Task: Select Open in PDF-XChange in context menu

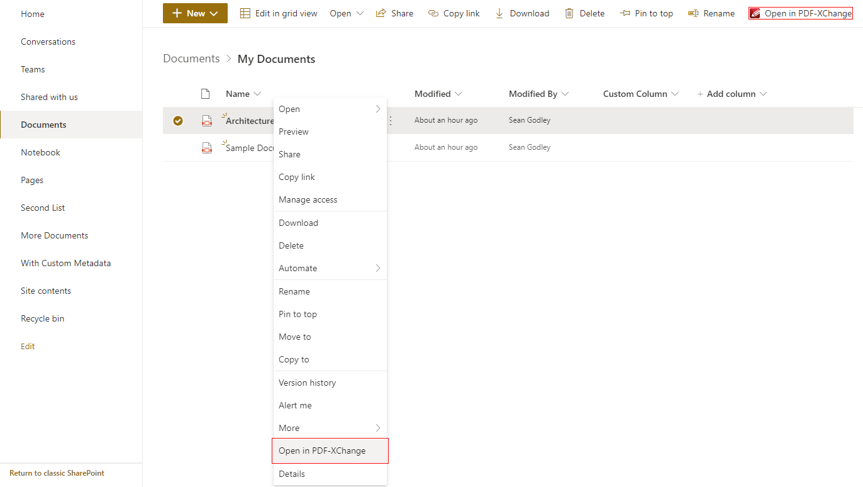Action: pyautogui.click(x=330, y=451)
